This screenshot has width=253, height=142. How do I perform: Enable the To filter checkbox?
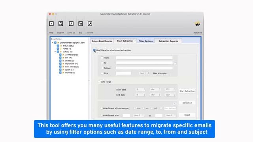click(x=102, y=63)
